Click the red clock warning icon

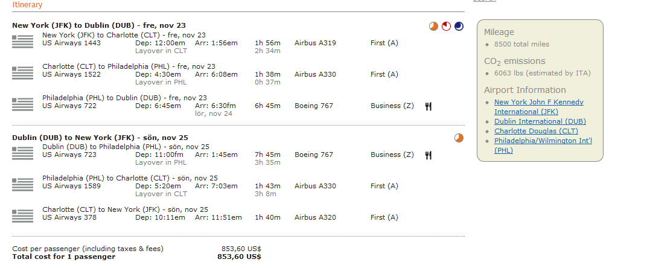pos(446,26)
